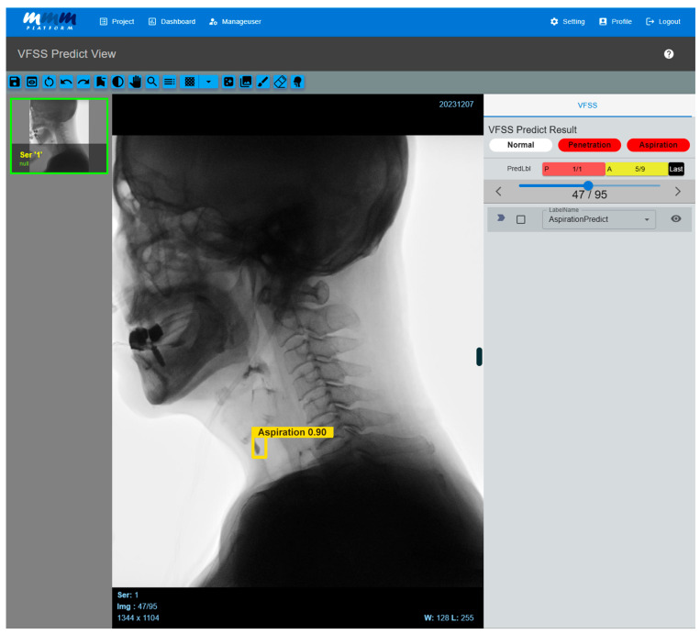Click the P 1/1 penetration label bar
Viewport: 700px width, 634px height.
pos(573,169)
